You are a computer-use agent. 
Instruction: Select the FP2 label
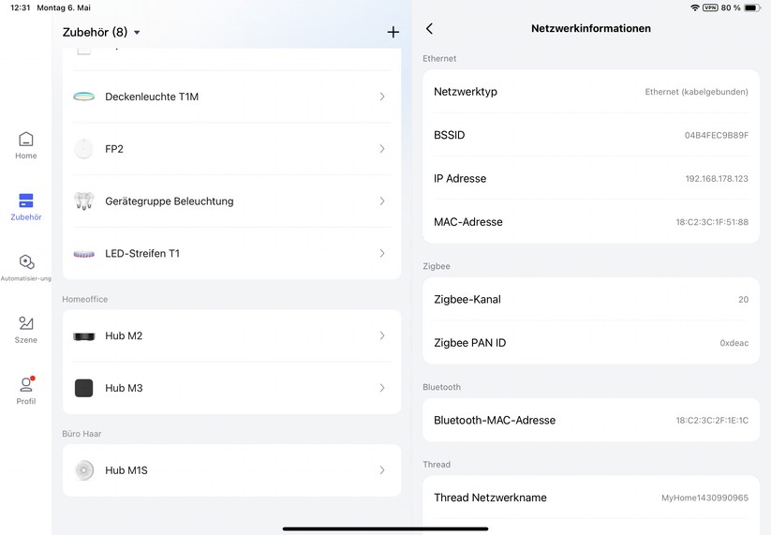click(x=114, y=149)
